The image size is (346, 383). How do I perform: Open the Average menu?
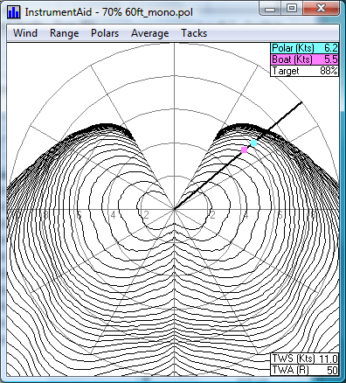pyautogui.click(x=150, y=33)
